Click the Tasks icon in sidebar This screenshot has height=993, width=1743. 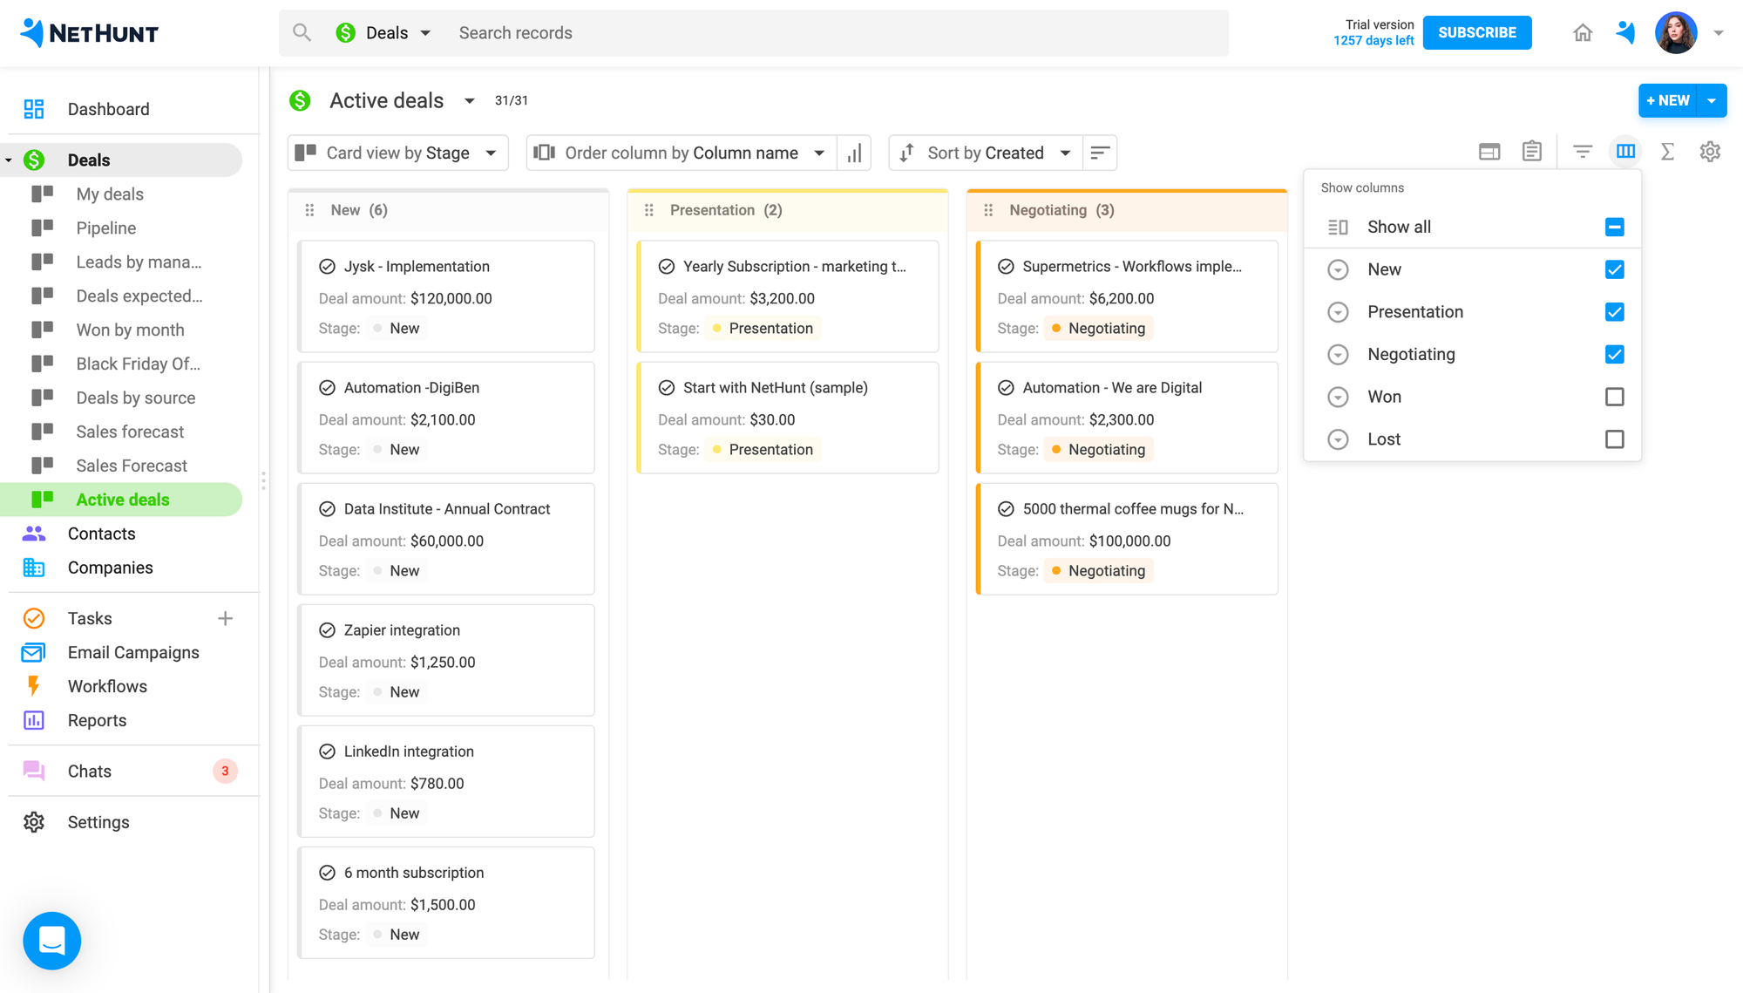(x=32, y=617)
